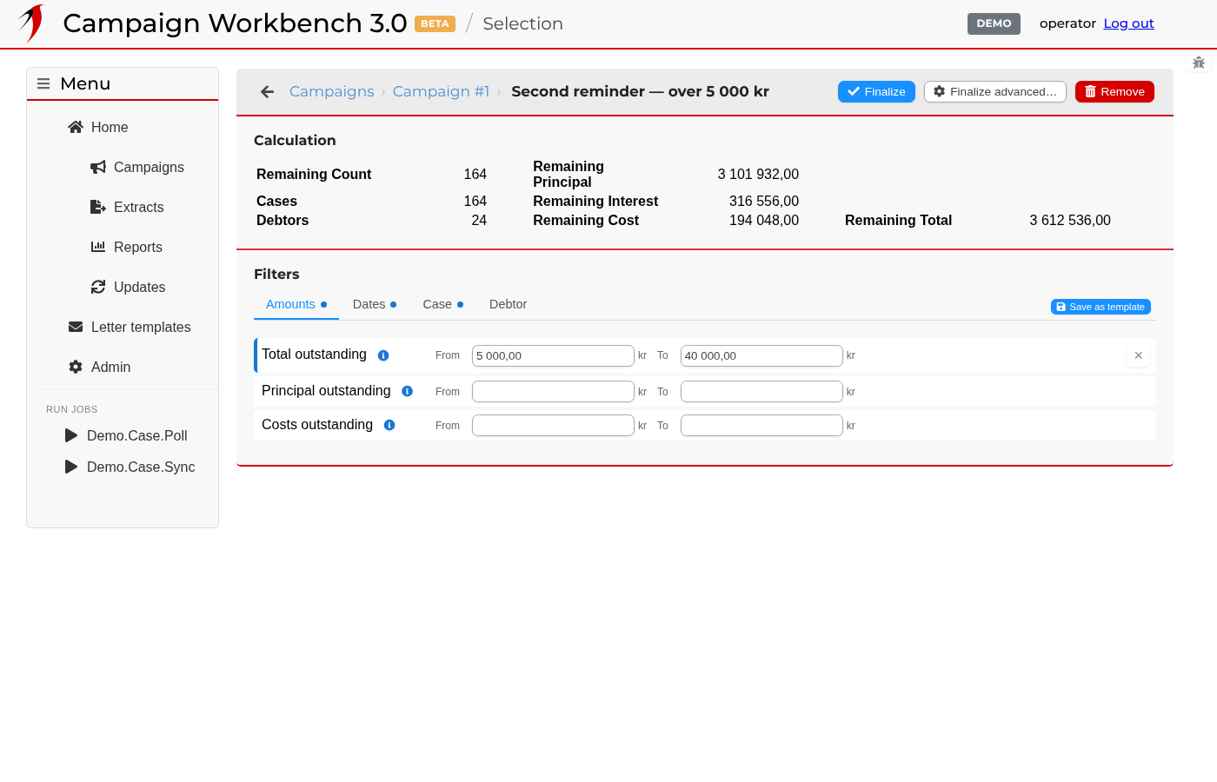Follow the Log out link
This screenshot has width=1217, height=782.
tap(1128, 23)
